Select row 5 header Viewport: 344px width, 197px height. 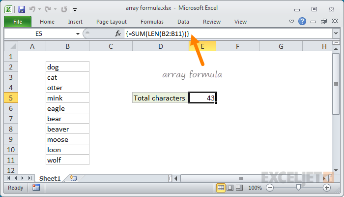(x=11, y=98)
